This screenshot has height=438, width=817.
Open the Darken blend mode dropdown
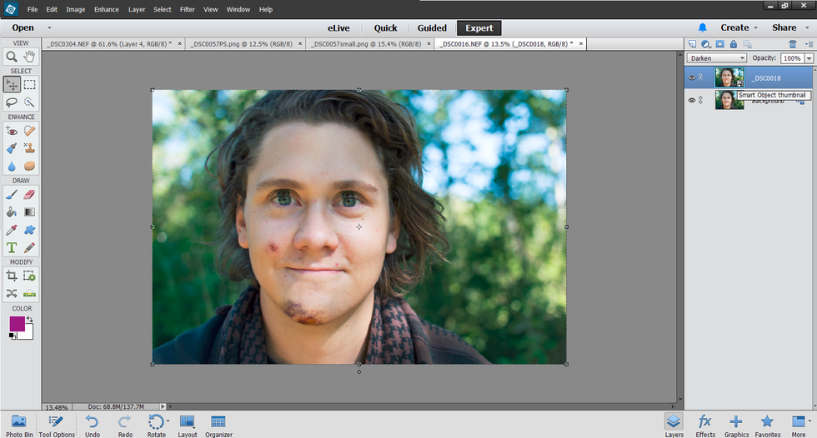pos(716,58)
